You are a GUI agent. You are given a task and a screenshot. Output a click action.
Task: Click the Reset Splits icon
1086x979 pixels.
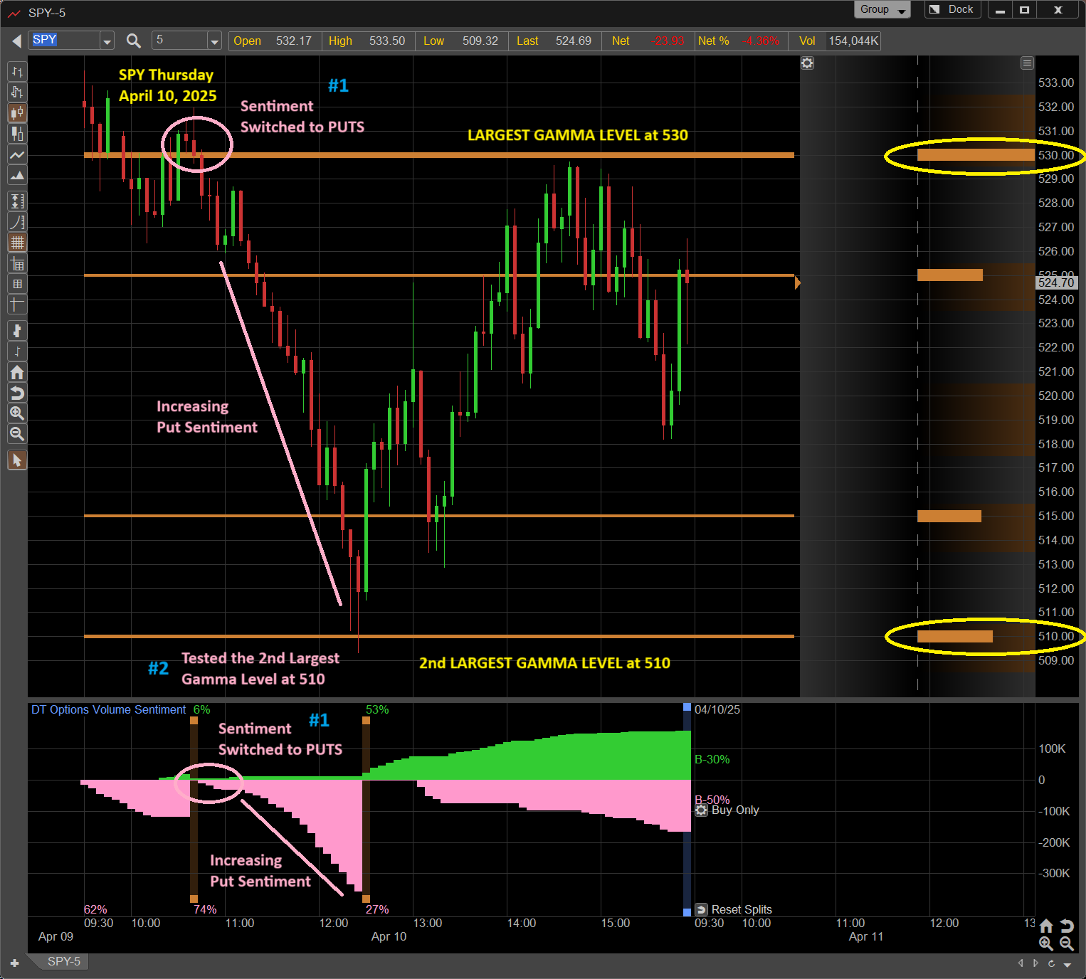[701, 909]
